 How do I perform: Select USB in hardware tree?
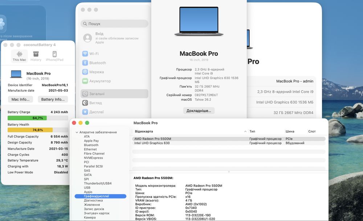(87, 188)
